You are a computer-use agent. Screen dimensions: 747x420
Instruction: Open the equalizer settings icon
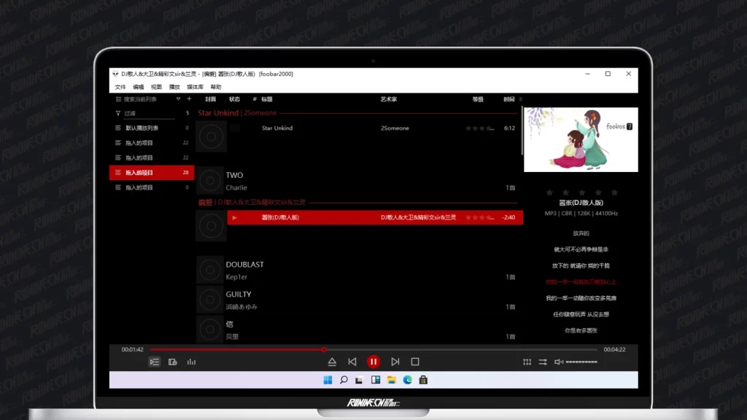[x=527, y=362]
